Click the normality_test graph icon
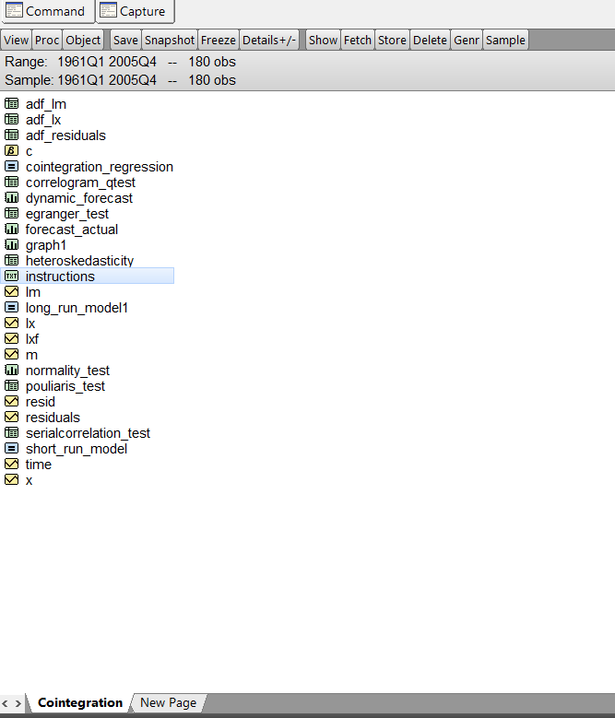 point(11,370)
